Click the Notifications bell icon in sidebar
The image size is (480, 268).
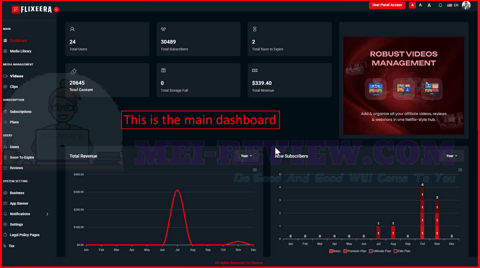coord(5,214)
